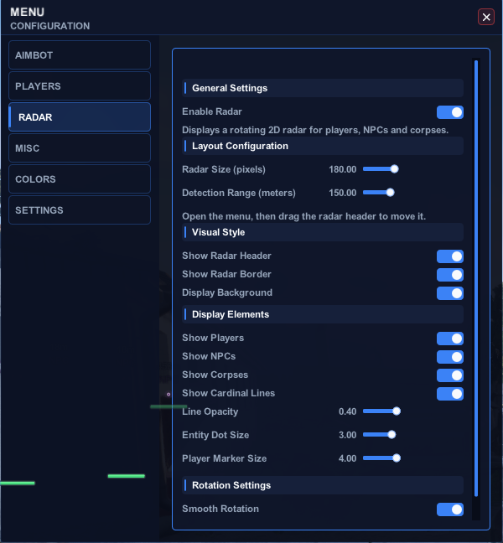This screenshot has width=503, height=543.
Task: Click the radar panel vertical scrollbar
Action: 476,278
